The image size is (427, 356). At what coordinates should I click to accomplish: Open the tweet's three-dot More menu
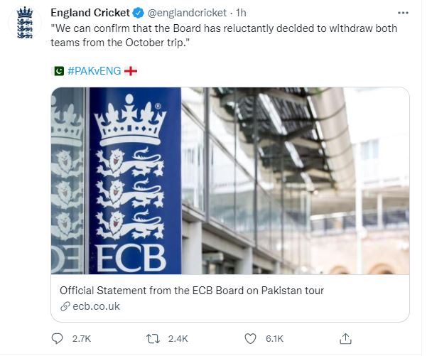[x=404, y=13]
